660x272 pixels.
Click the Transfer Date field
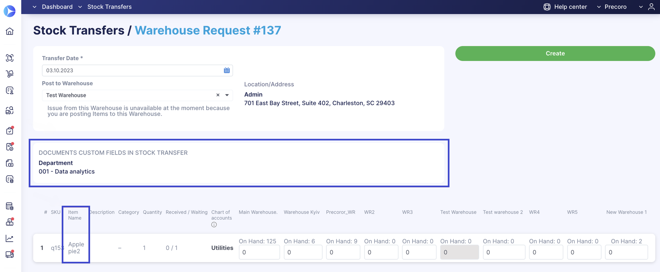(x=137, y=71)
